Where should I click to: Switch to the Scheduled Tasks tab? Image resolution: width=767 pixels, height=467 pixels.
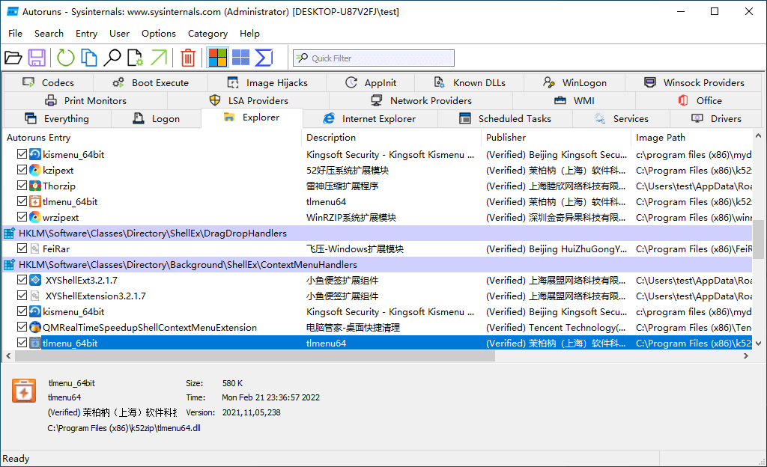click(506, 119)
